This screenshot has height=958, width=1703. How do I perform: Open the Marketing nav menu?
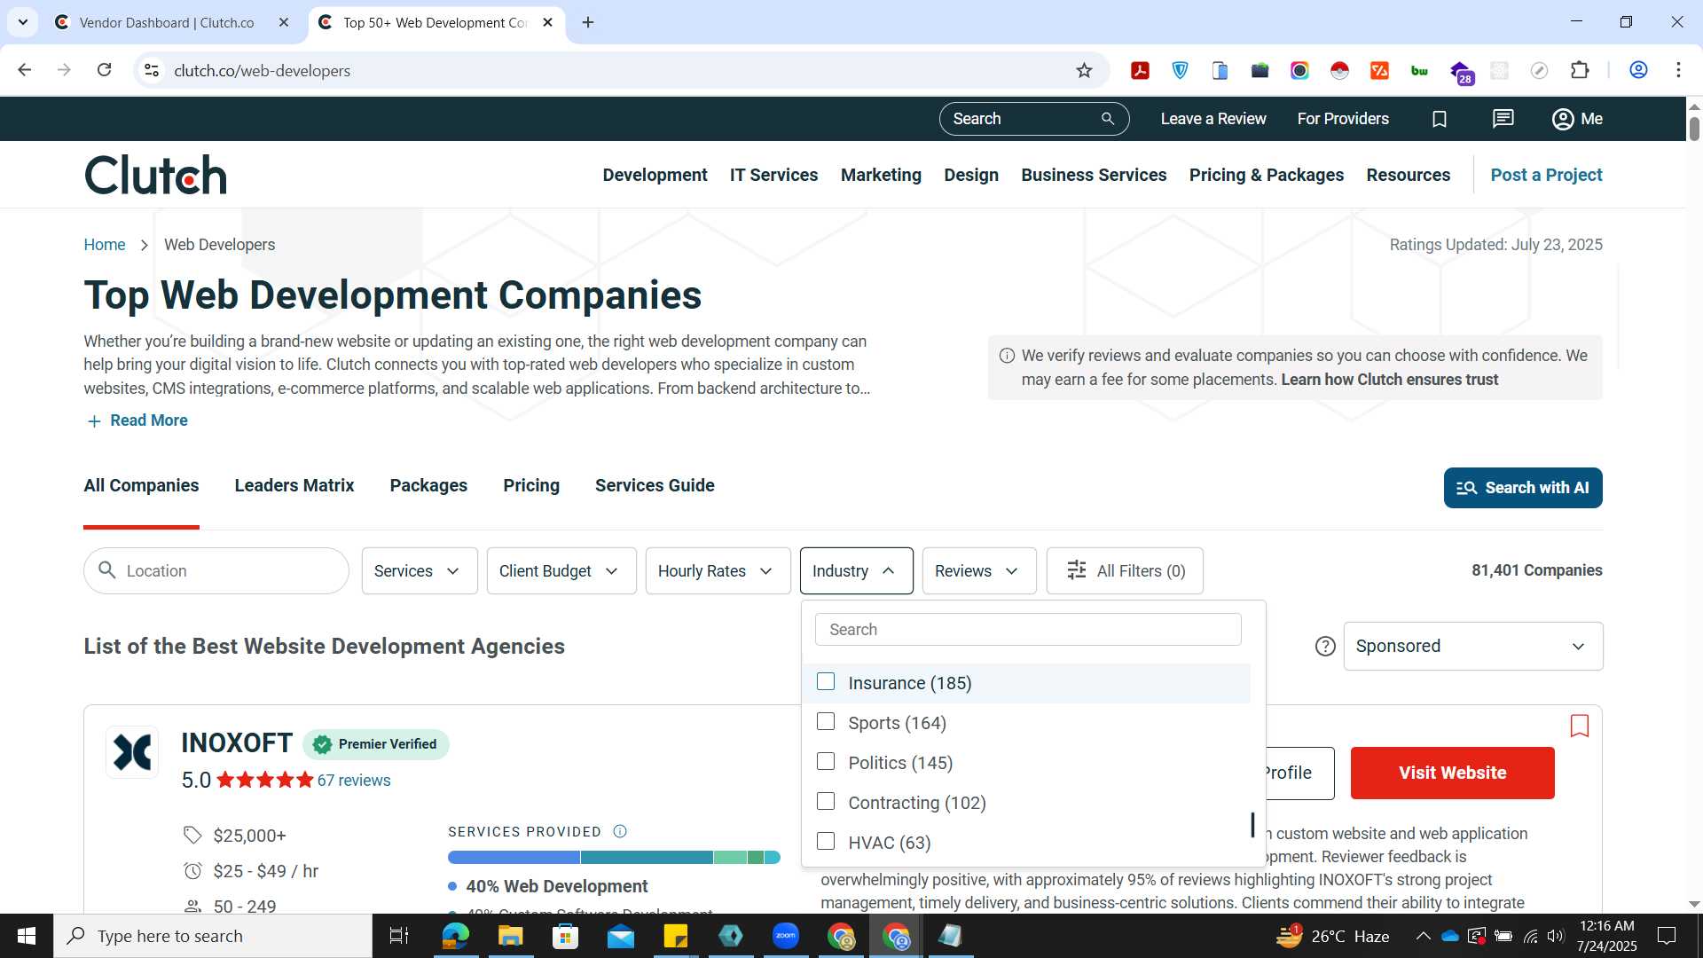pyautogui.click(x=881, y=176)
